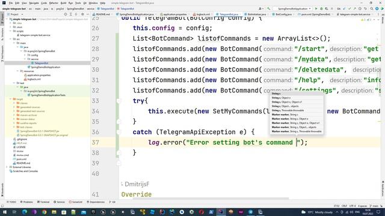This screenshot has width=385, height=216.
Task: Open the Window menu
Action: 93,3
